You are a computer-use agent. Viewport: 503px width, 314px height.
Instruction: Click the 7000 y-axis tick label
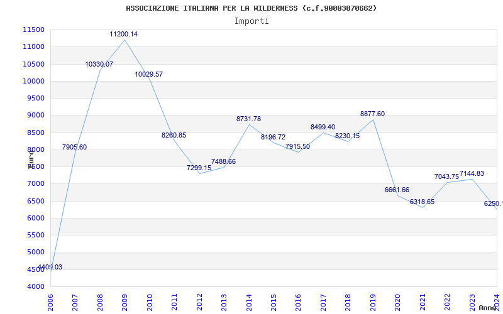pos(35,184)
